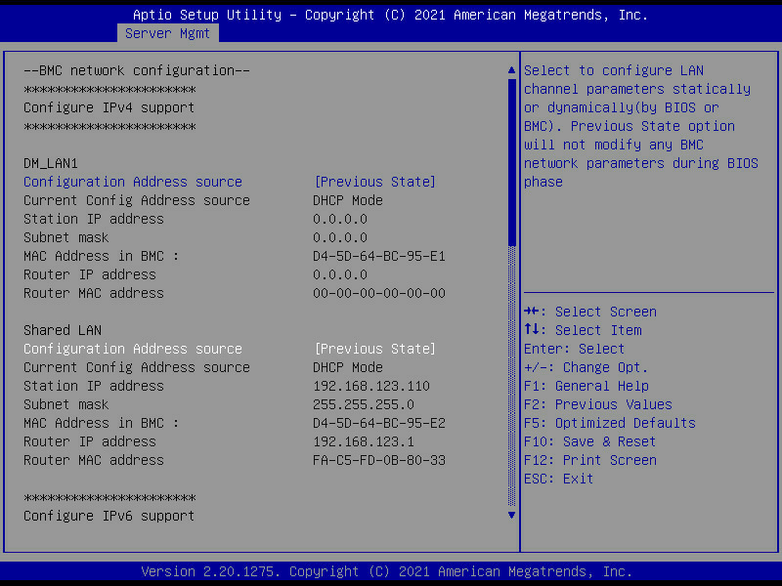Click the F5: Optimized Defaults hint
Screen dimensions: 782x586
tap(609, 423)
